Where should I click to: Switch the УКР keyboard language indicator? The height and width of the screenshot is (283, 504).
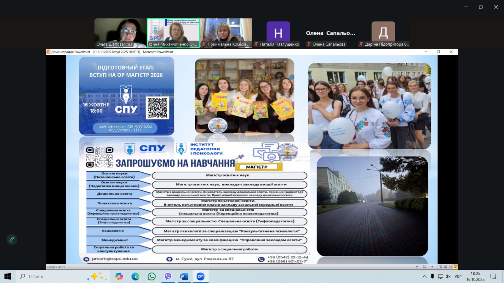(x=458, y=276)
